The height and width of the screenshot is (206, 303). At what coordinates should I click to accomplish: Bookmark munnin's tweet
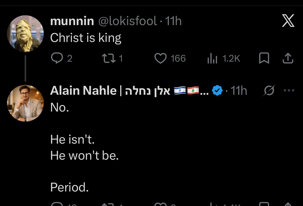[x=264, y=58]
